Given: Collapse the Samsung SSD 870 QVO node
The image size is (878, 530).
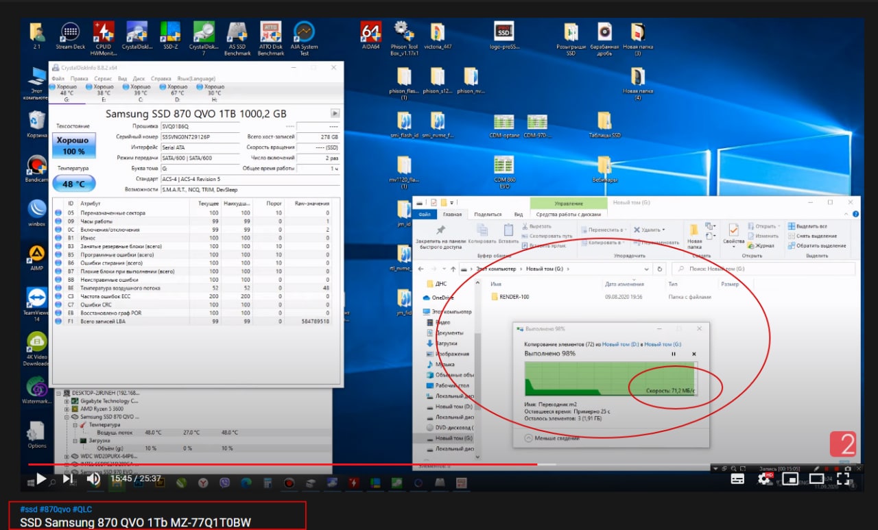Looking at the screenshot, I should pos(67,417).
